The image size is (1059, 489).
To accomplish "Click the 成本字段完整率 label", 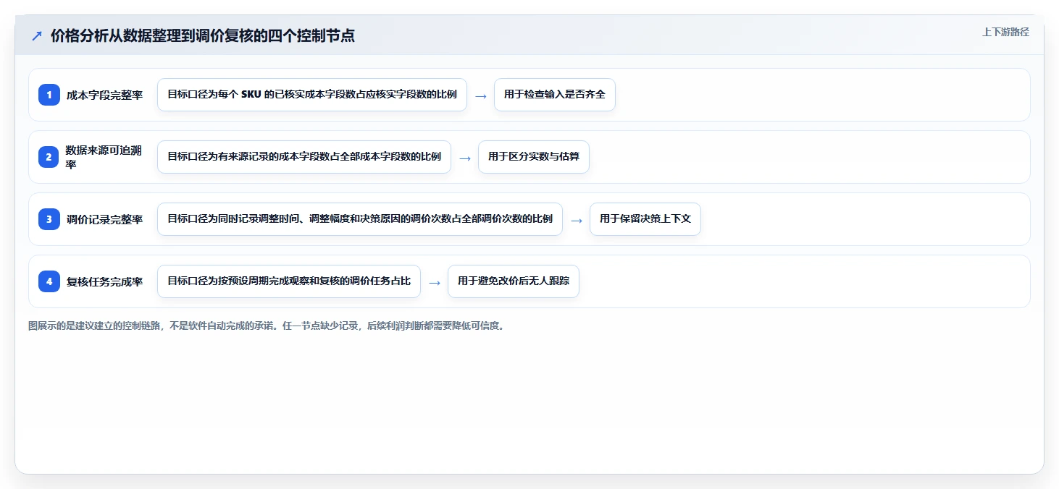I will pos(104,95).
